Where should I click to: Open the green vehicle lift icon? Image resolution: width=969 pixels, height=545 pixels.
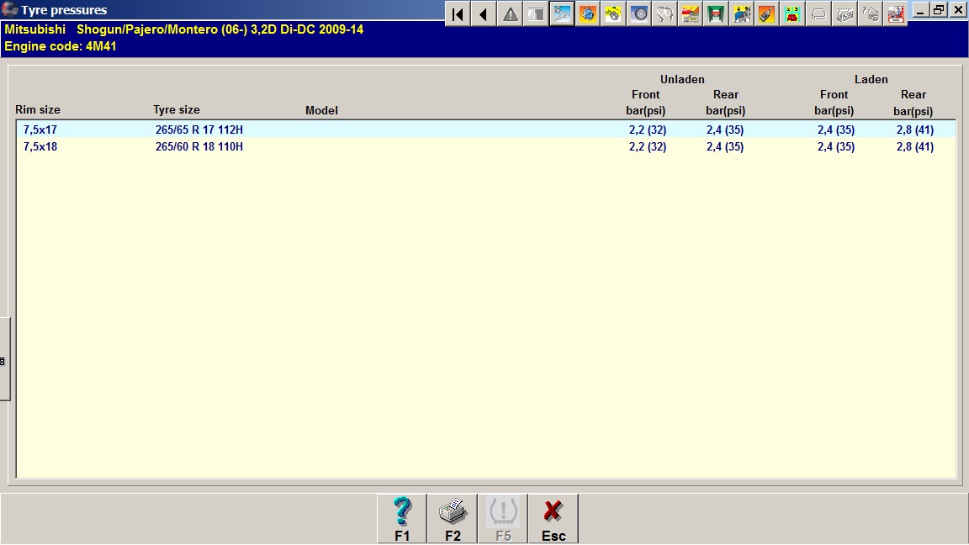click(716, 13)
